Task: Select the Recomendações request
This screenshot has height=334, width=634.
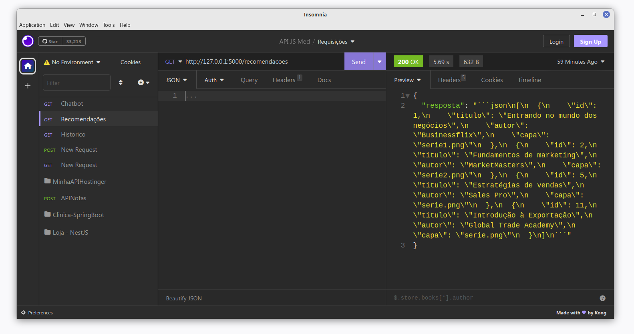Action: [x=99, y=119]
